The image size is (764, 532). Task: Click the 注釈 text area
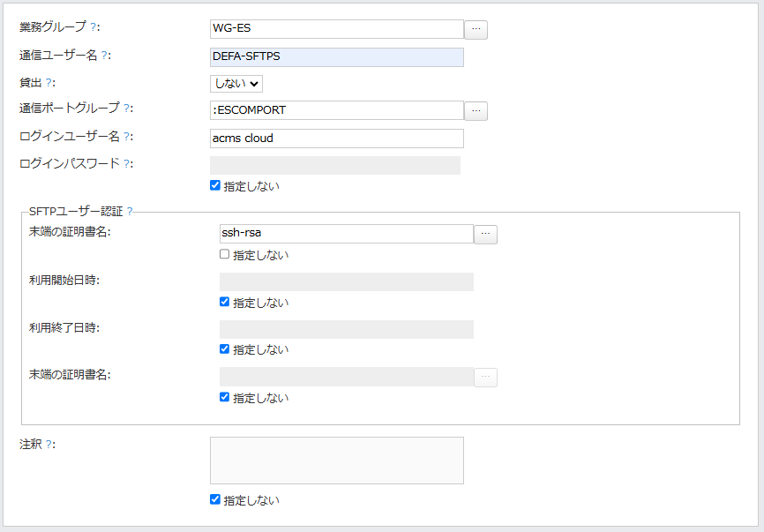pyautogui.click(x=336, y=460)
